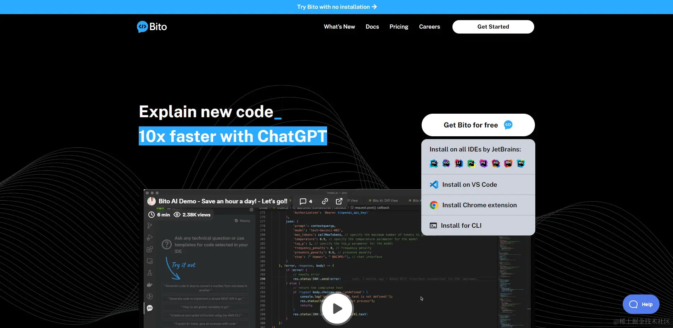Select the PyCharm (PC) icon
673x328 pixels.
pyautogui.click(x=471, y=163)
